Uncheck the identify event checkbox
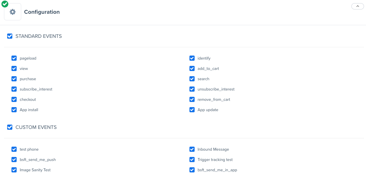Image resolution: width=366 pixels, height=177 pixels. (x=192, y=58)
